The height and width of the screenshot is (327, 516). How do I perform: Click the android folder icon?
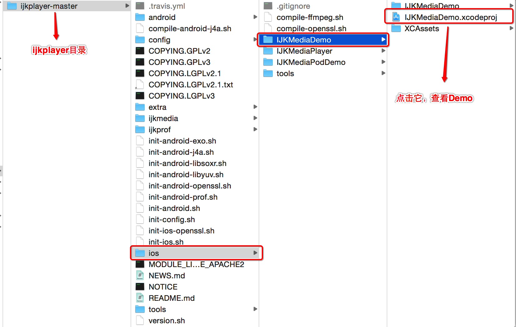pos(140,17)
